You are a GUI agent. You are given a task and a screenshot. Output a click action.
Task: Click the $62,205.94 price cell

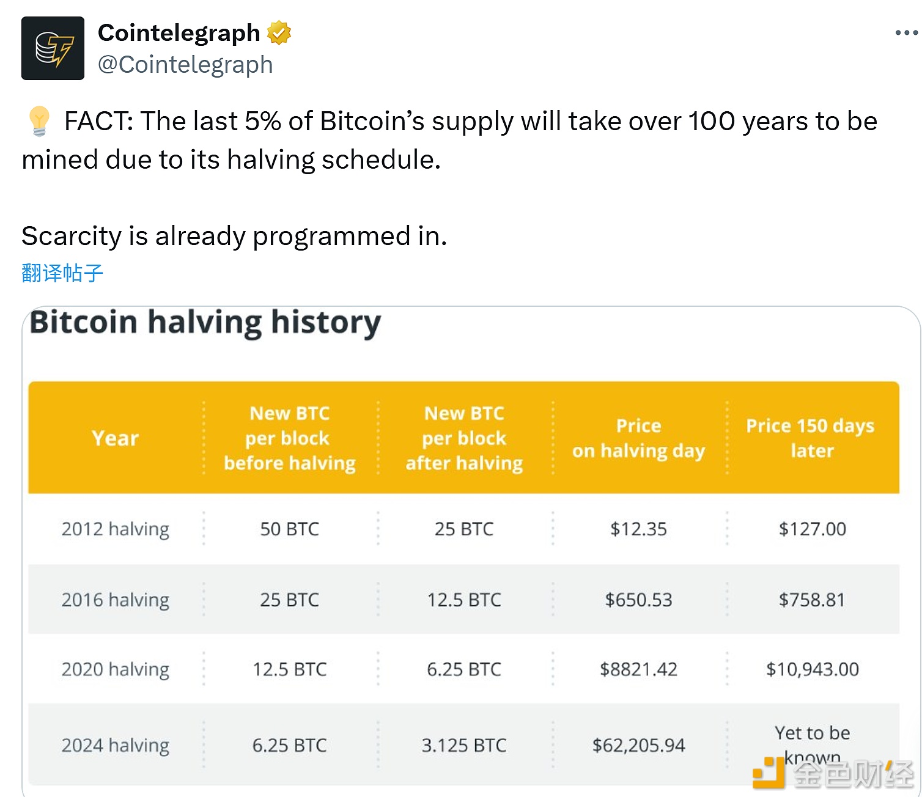640,745
